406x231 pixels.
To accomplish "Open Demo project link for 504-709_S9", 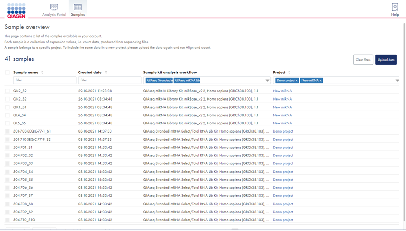I will (x=283, y=212).
